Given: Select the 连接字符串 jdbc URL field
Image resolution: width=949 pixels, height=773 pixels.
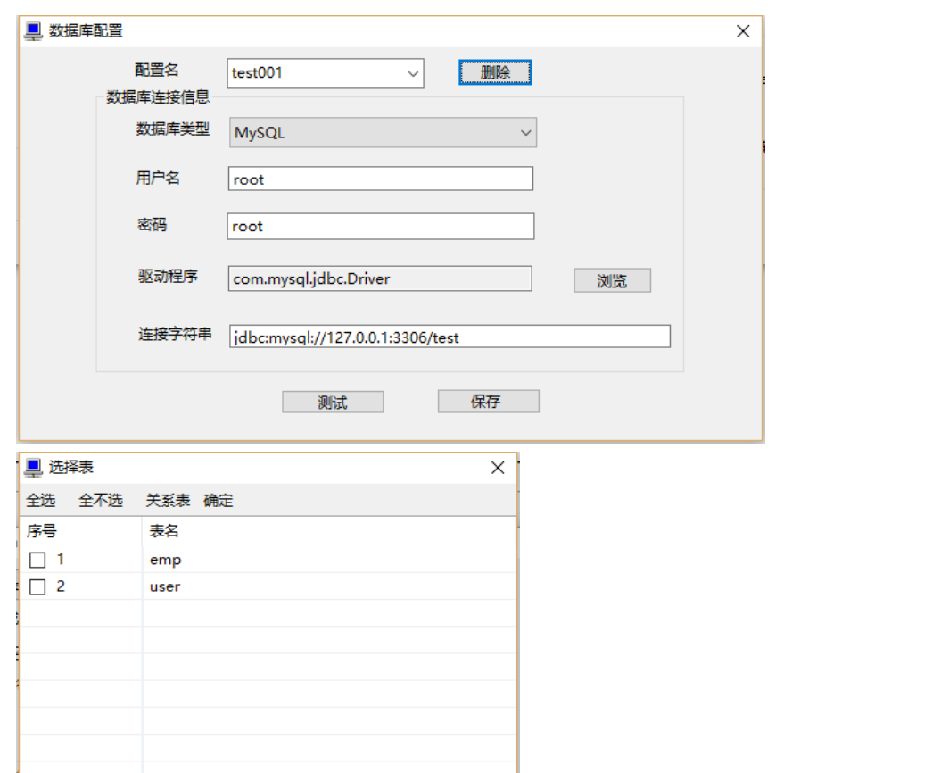Looking at the screenshot, I should (x=450, y=337).
